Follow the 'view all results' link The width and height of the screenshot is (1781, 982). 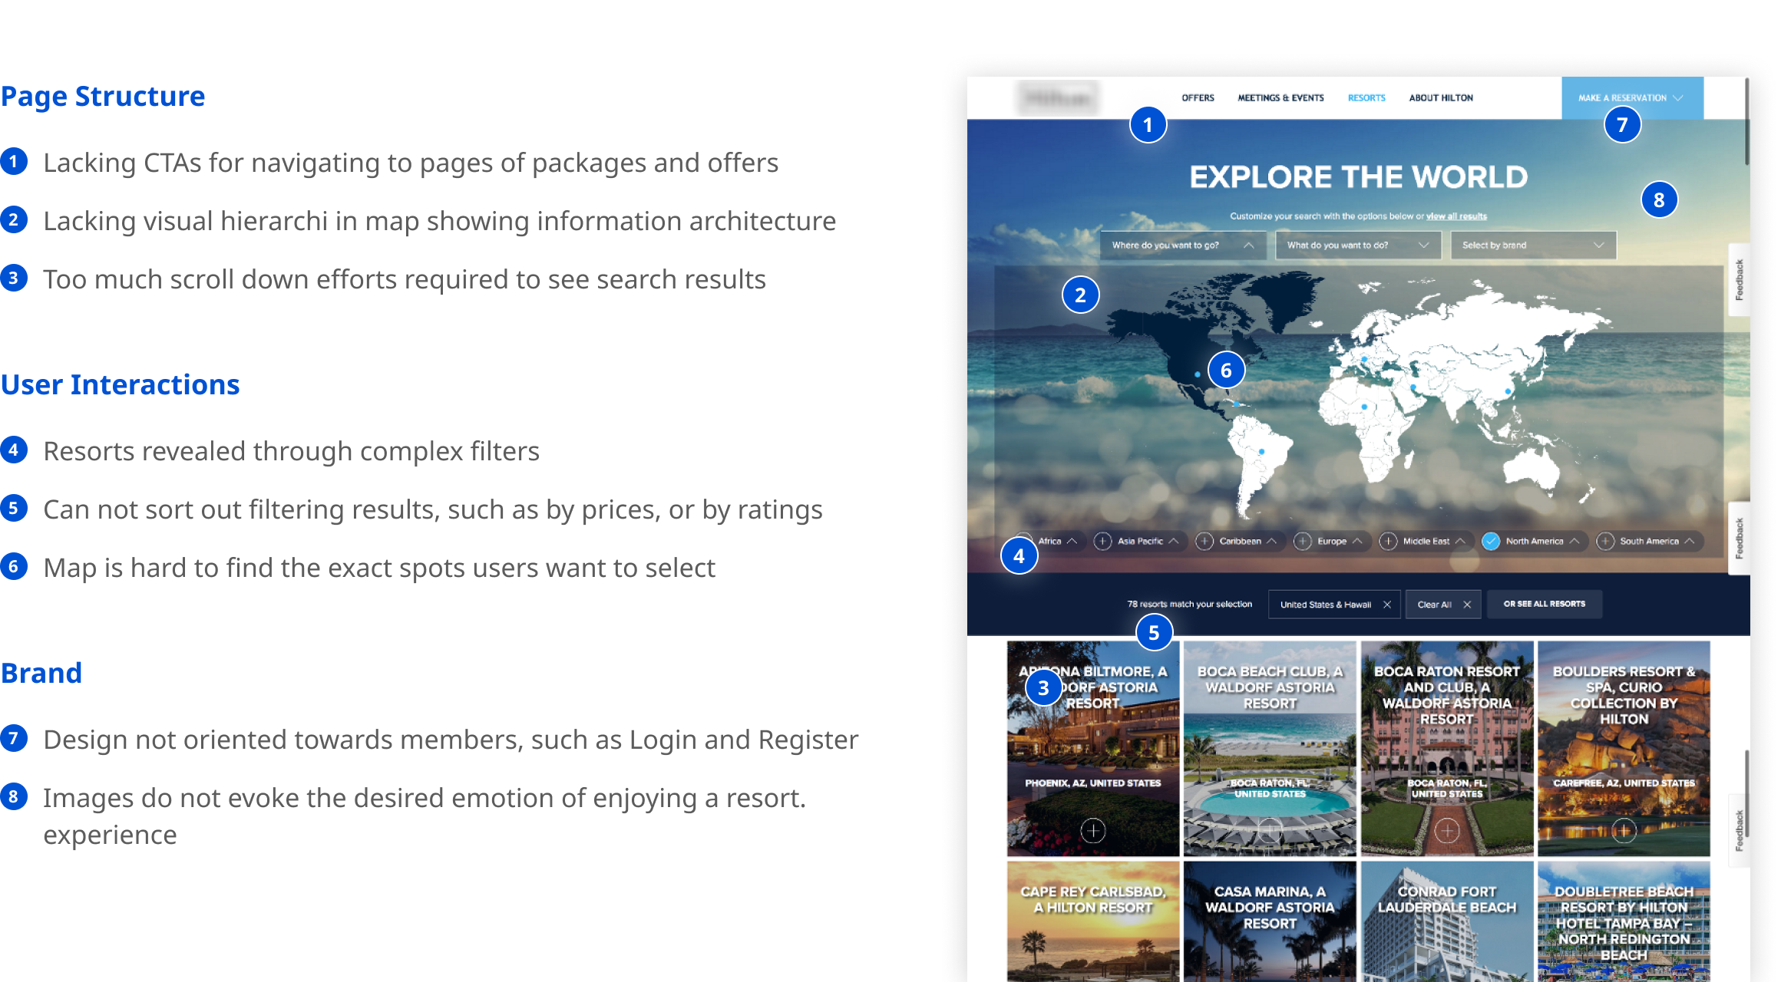click(1456, 216)
